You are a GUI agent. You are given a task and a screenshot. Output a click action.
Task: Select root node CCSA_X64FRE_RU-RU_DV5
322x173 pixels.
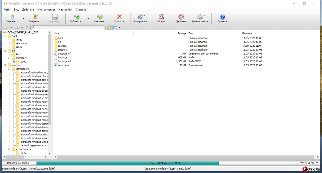click(23, 32)
